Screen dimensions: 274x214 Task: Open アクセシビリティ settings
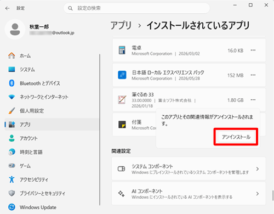tap(52, 179)
